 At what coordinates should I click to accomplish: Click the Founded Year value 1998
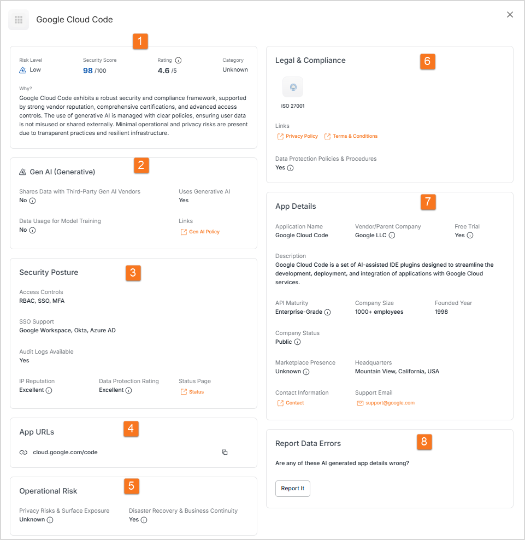pyautogui.click(x=441, y=312)
